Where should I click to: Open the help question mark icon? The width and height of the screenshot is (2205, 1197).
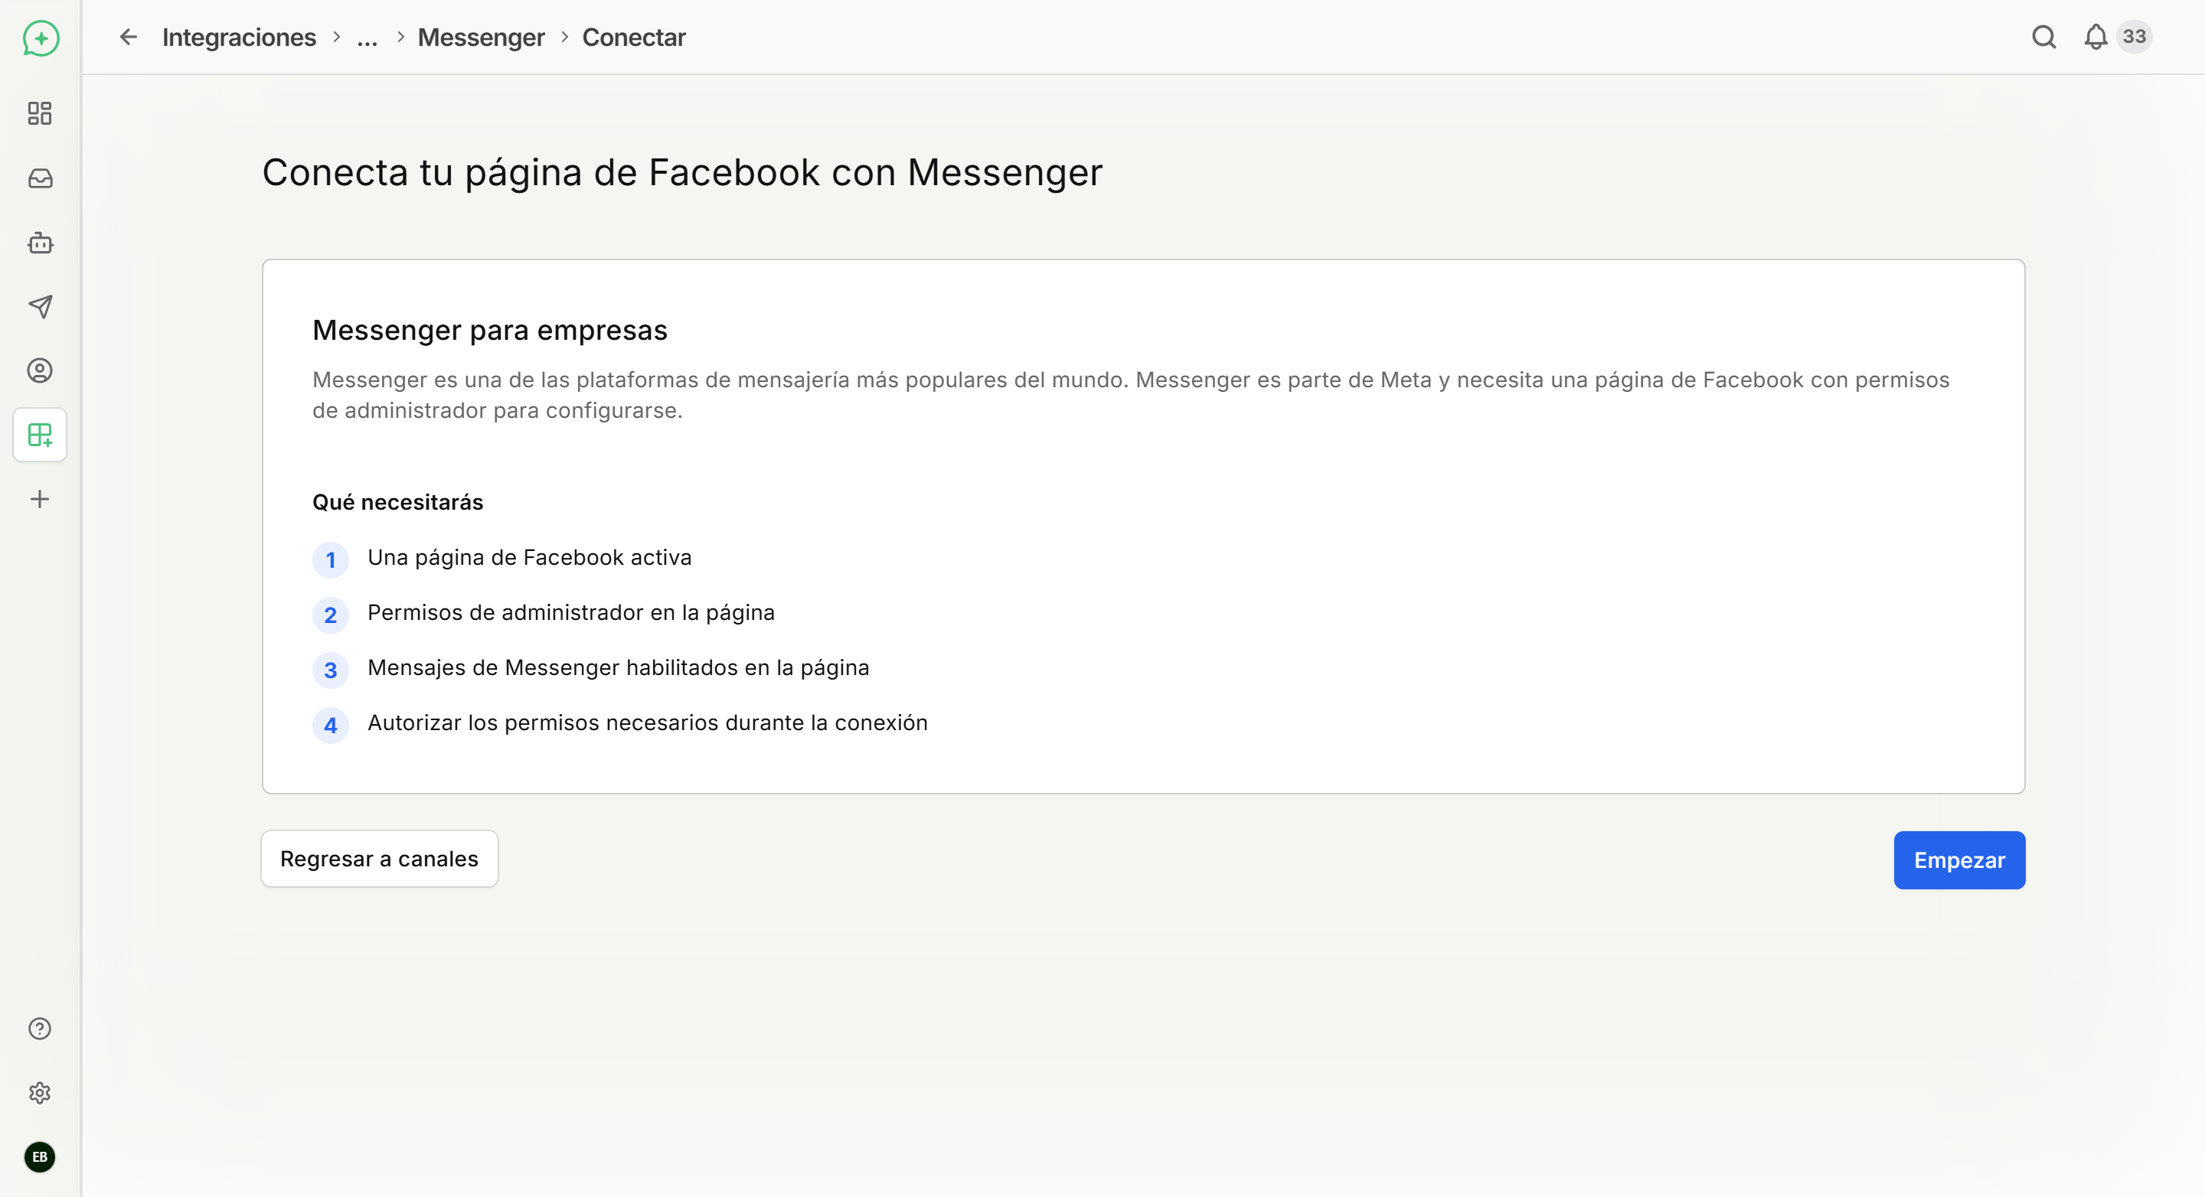41,1029
